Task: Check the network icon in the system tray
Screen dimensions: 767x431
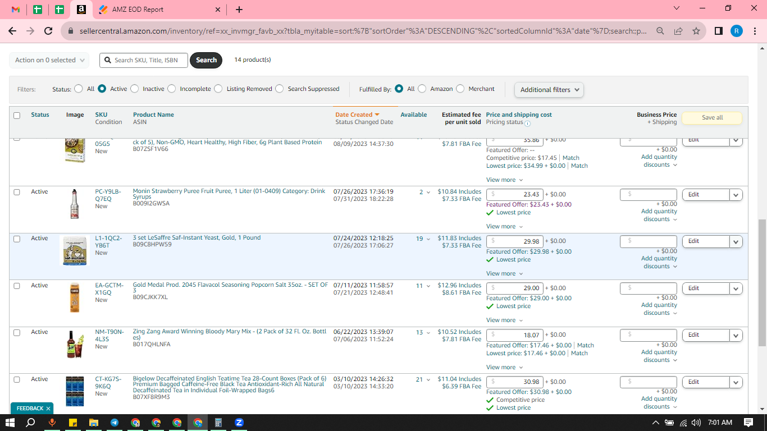Action: (x=683, y=423)
